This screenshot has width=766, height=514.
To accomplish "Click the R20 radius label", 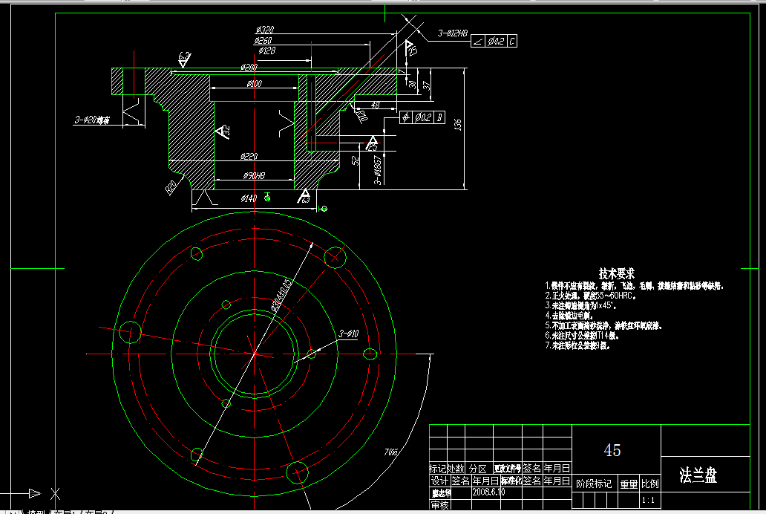I will [171, 188].
